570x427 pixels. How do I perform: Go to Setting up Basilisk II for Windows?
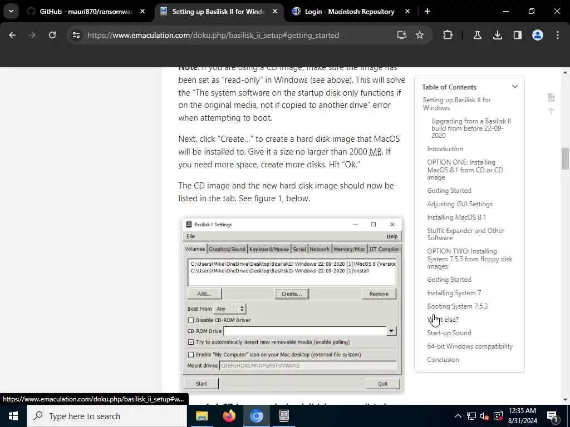point(456,104)
